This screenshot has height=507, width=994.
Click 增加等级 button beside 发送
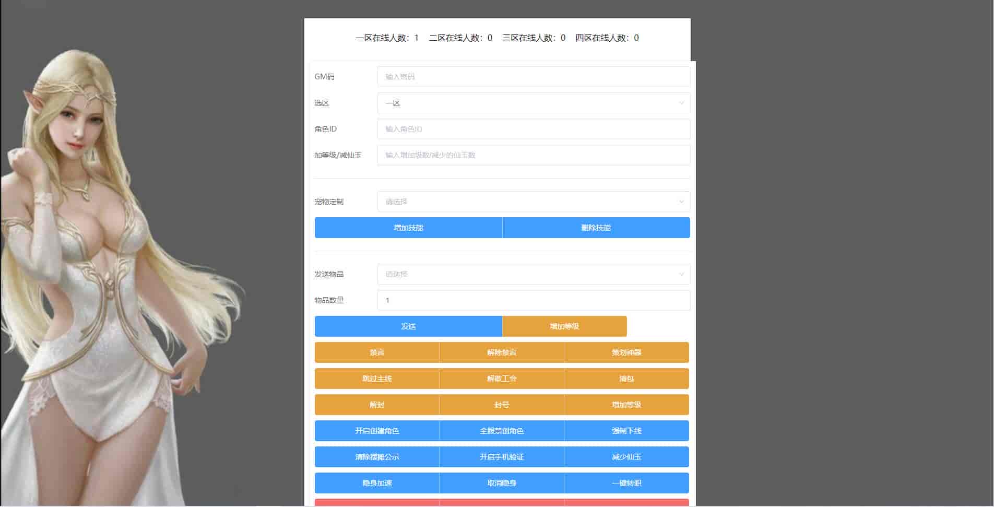pos(564,326)
